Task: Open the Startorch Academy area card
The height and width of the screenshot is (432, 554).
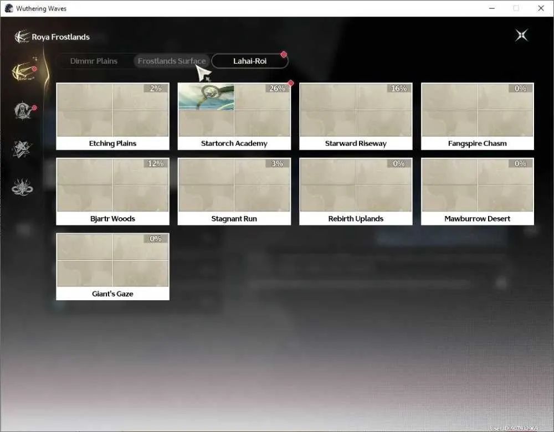Action: tap(234, 116)
